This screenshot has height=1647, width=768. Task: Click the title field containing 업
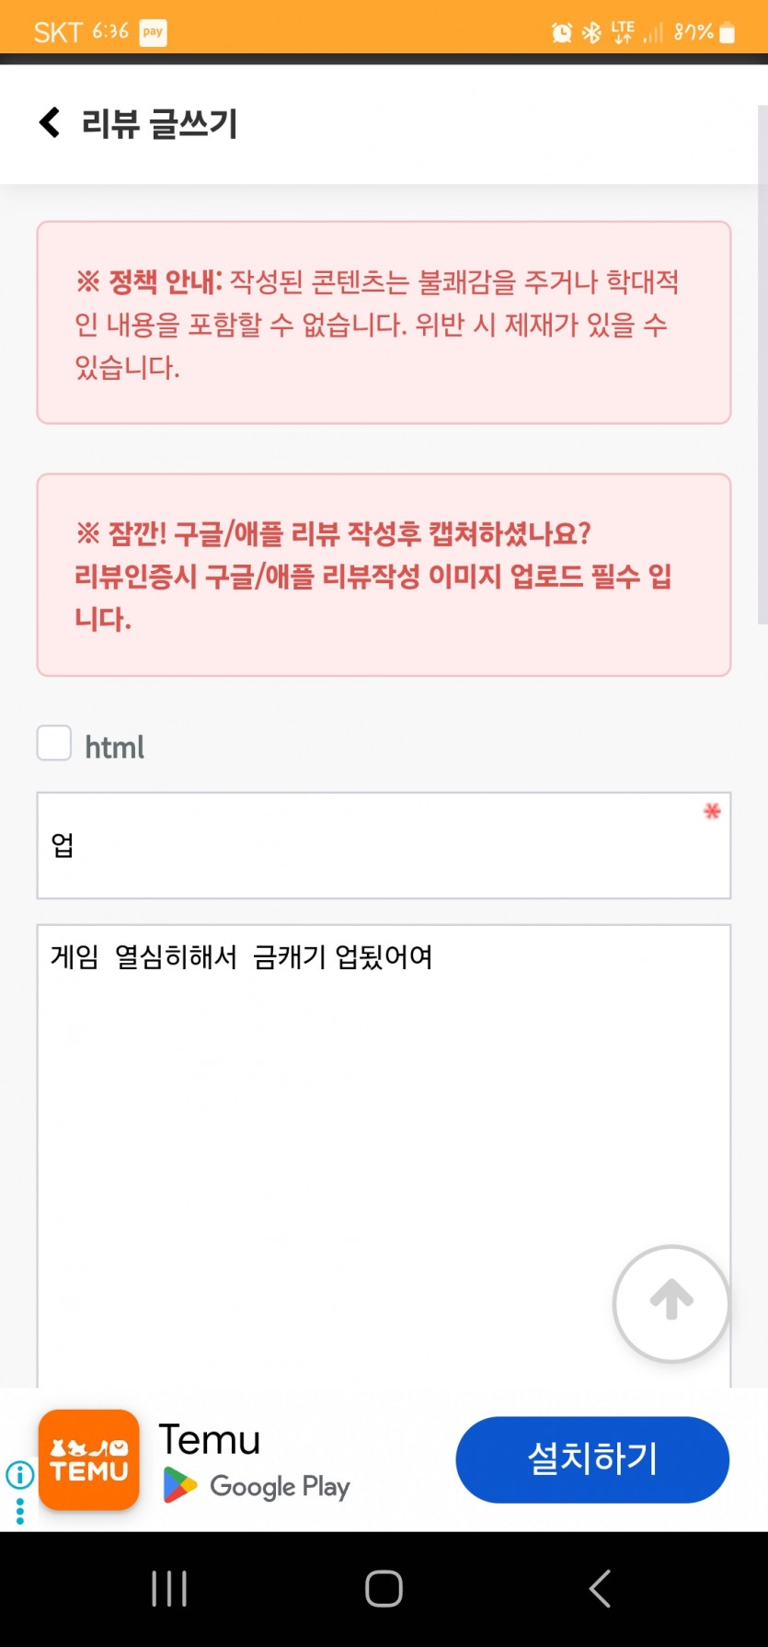coord(384,845)
